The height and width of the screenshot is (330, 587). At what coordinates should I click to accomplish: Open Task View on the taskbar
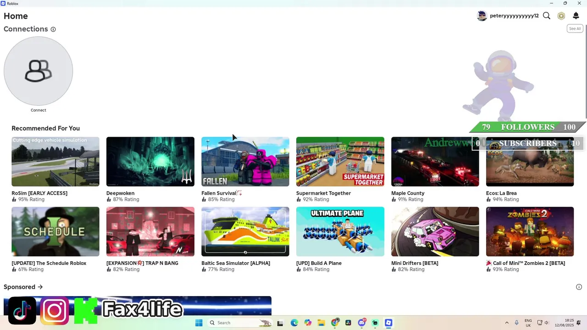pos(280,323)
